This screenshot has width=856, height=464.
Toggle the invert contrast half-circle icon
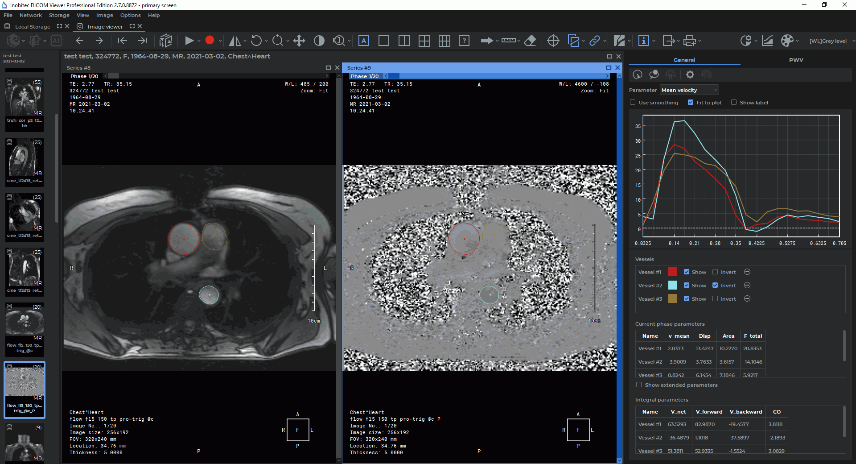[319, 41]
